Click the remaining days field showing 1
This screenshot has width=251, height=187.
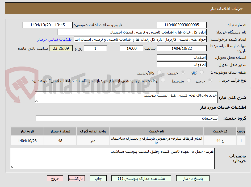[x=95, y=48]
